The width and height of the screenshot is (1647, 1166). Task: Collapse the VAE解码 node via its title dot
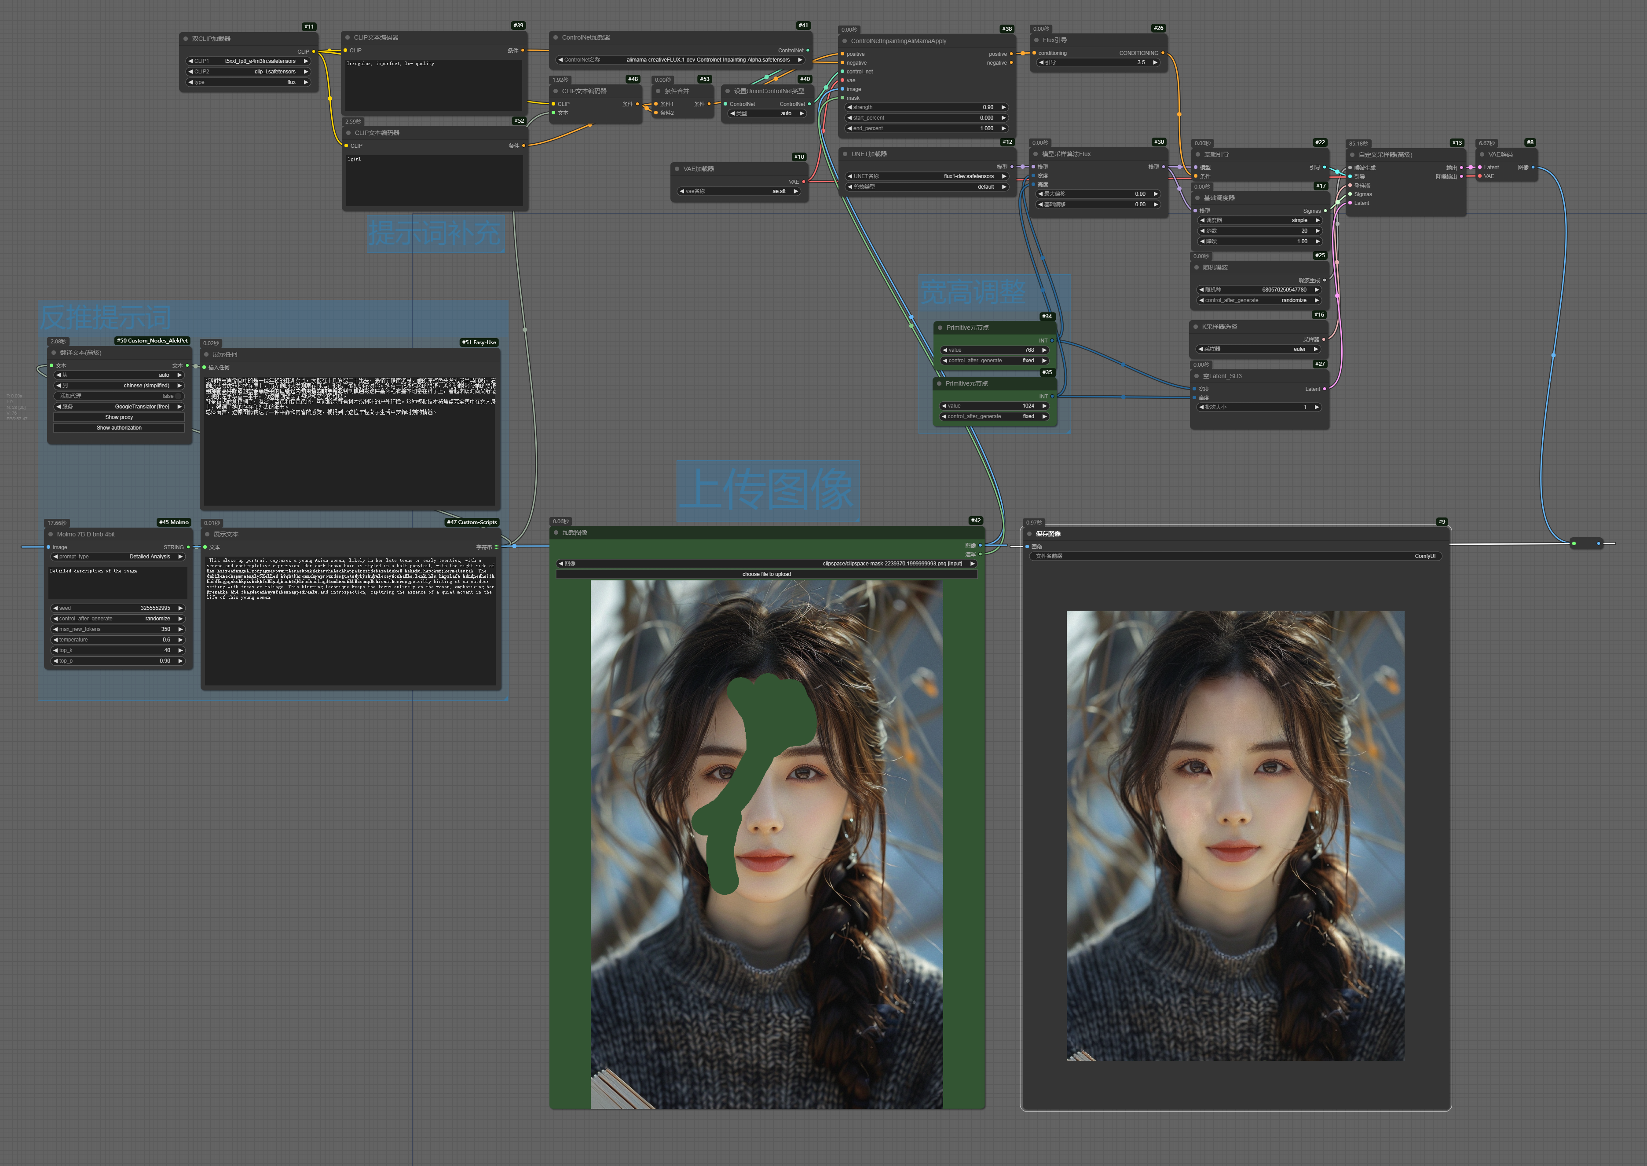[1482, 154]
